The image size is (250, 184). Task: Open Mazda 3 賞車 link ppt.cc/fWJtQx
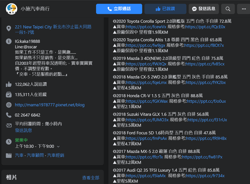tap(146, 64)
